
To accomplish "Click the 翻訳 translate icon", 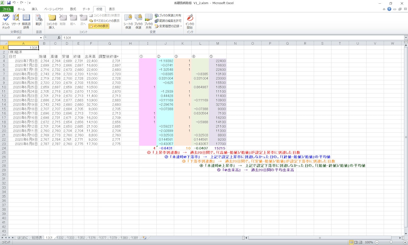I will [x=39, y=20].
